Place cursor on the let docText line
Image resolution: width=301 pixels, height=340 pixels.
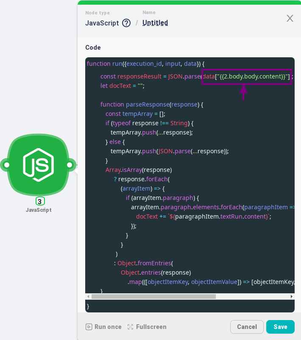tap(123, 86)
